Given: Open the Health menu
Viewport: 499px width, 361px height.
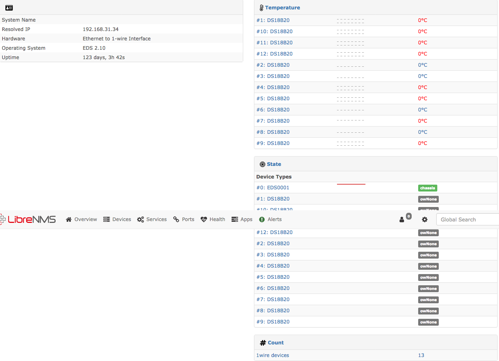Looking at the screenshot, I should (213, 219).
